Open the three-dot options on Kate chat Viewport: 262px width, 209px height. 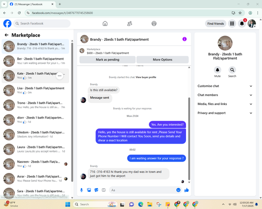click(x=60, y=76)
